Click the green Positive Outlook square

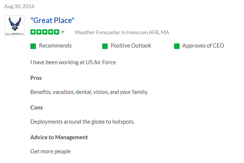pyautogui.click(x=105, y=46)
